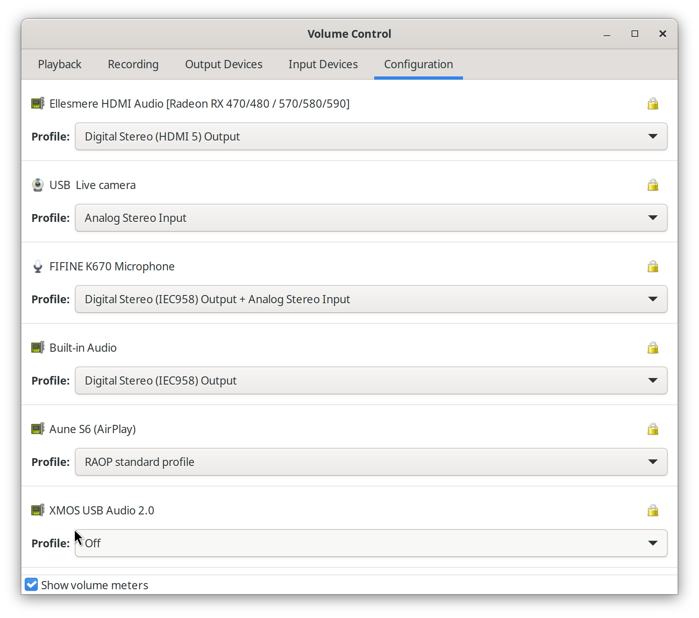Viewport: 699px width, 618px height.
Task: Expand the Analog Stereo Input profile dropdown
Action: tap(370, 218)
